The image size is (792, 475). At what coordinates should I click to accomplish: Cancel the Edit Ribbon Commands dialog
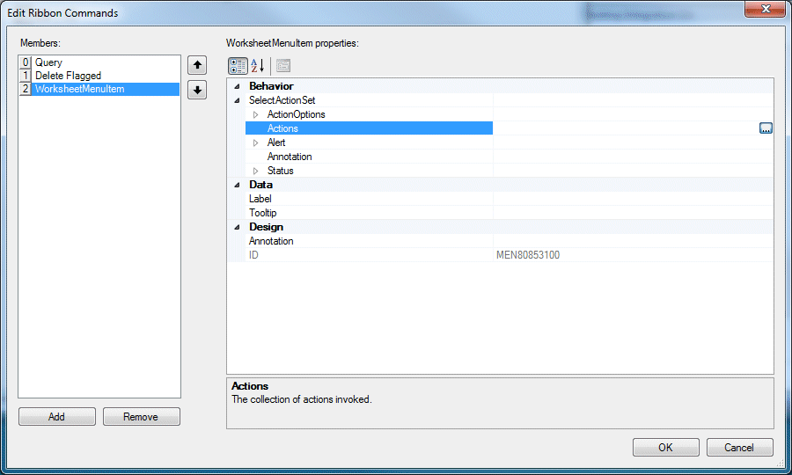739,447
